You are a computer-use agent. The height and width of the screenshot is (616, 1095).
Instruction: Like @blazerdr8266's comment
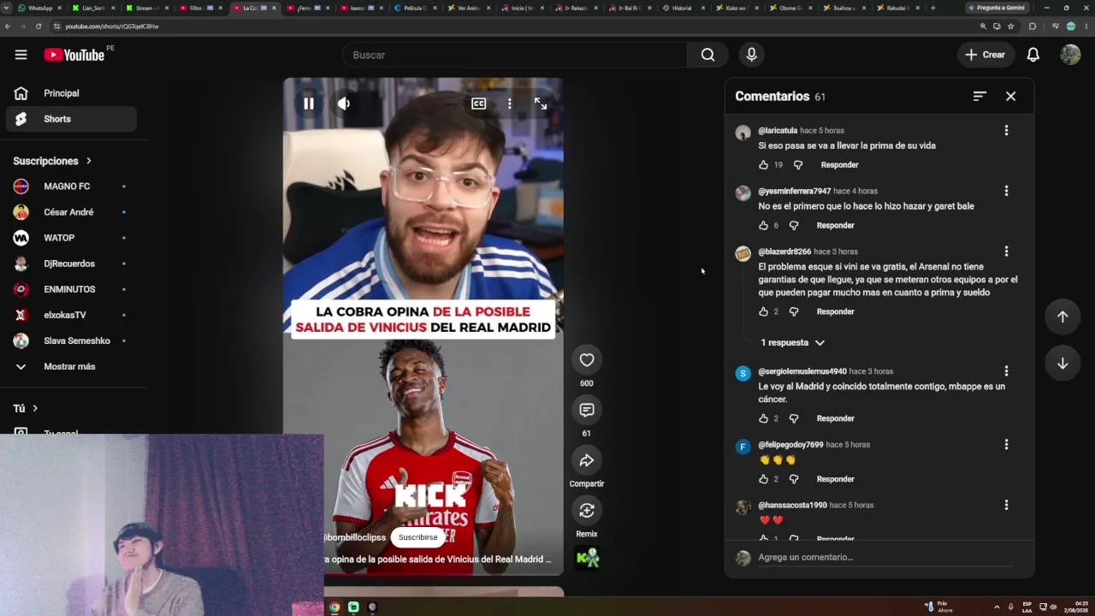764,312
